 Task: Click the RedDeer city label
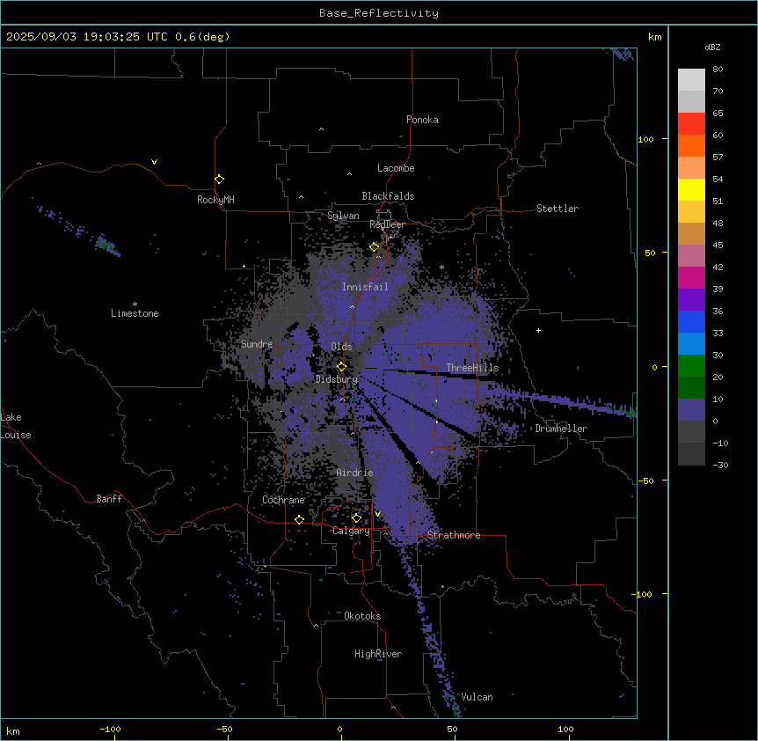[387, 224]
